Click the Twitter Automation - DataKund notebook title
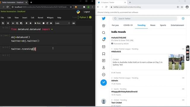This screenshot has height=107, width=190. [13, 11]
